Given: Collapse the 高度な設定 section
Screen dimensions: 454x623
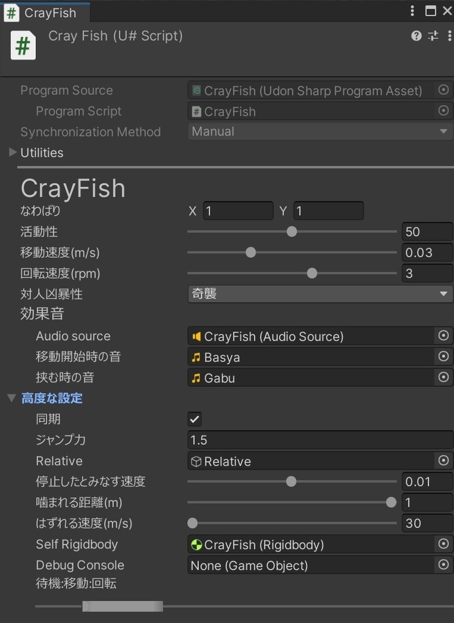Looking at the screenshot, I should point(11,398).
